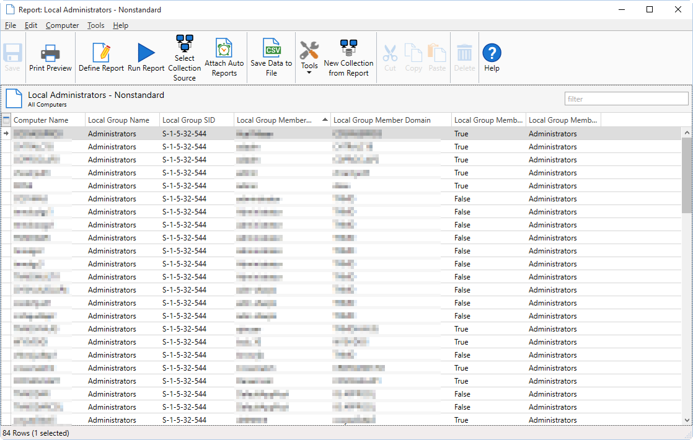Open the Computer menu

62,25
